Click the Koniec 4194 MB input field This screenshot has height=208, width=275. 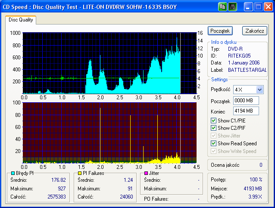[246, 111]
